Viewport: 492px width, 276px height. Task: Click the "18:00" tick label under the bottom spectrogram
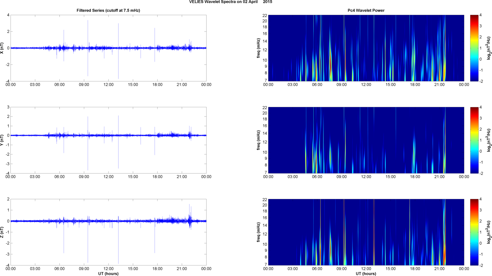pos(415,269)
